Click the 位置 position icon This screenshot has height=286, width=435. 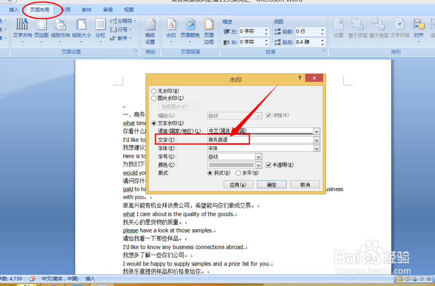[338, 30]
